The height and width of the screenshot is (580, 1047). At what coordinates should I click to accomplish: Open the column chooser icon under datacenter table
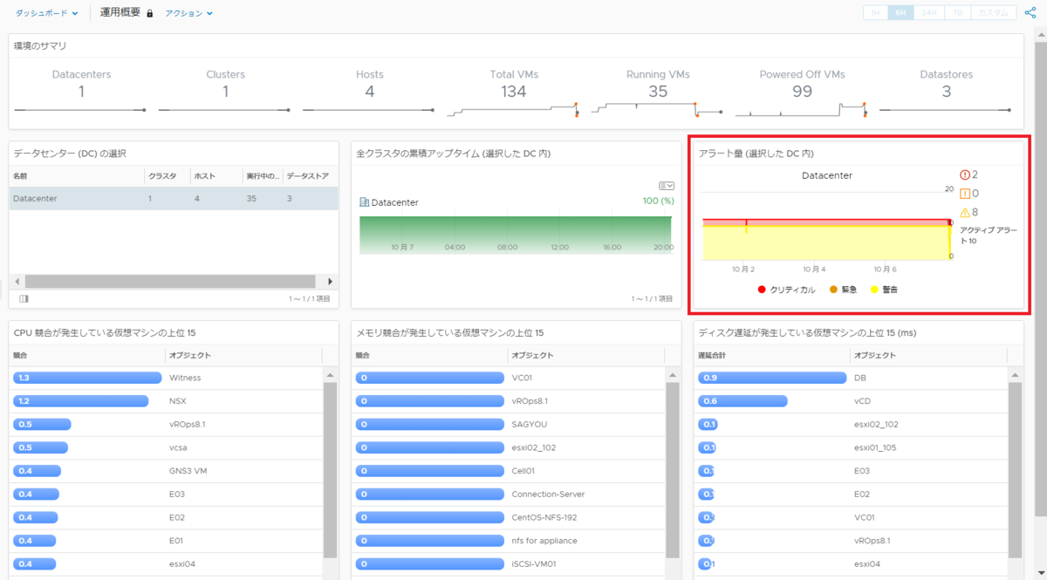(24, 298)
